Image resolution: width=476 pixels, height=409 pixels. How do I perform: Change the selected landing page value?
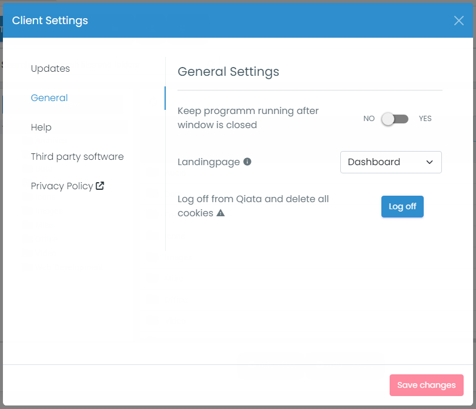coord(390,162)
